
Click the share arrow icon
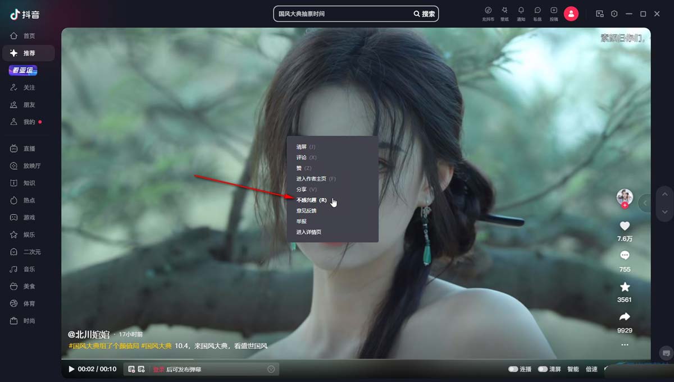point(625,317)
